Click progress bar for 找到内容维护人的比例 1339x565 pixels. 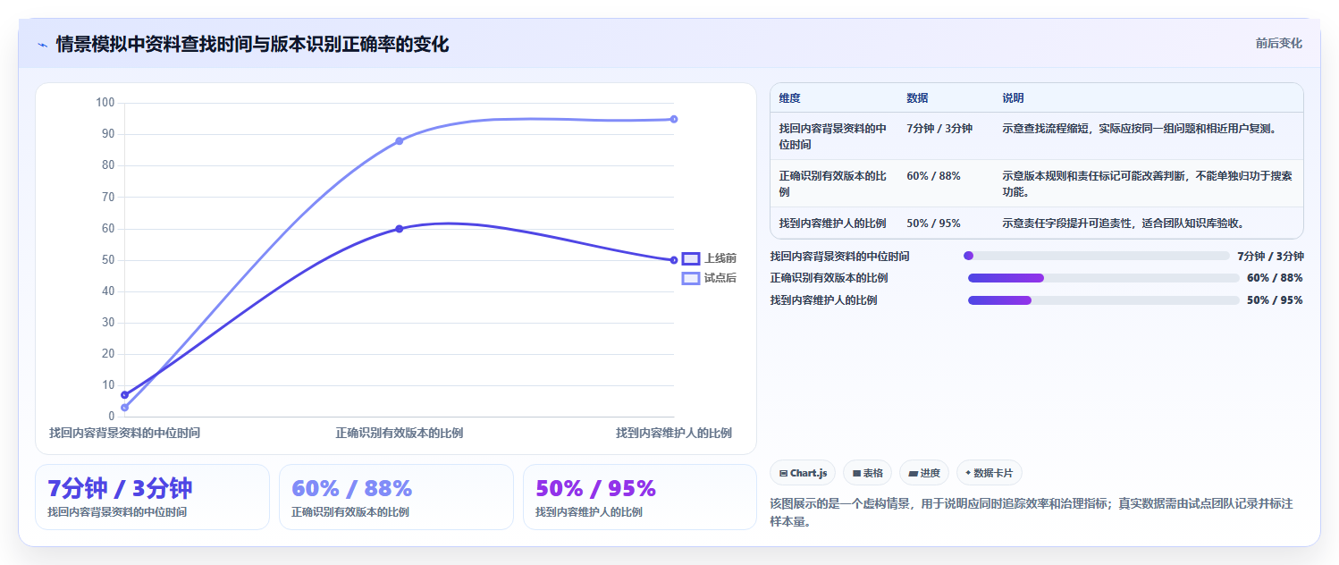1104,299
